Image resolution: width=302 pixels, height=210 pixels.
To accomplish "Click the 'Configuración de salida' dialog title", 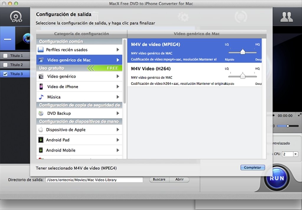I will coord(64,14).
